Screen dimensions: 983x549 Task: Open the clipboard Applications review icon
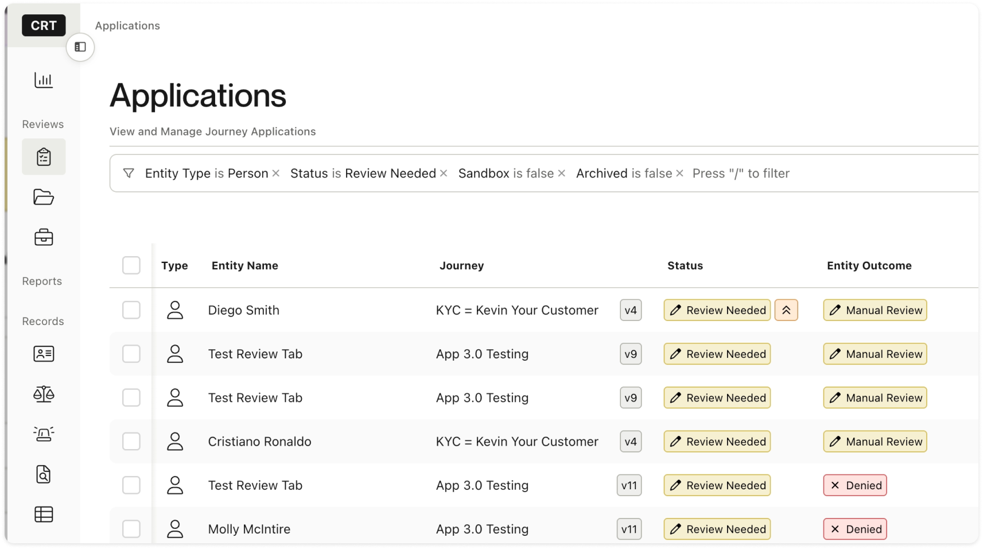(x=44, y=157)
